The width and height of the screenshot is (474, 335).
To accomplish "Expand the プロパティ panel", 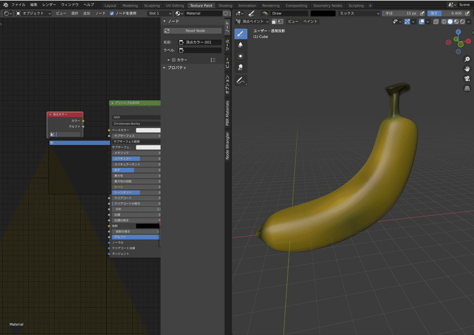I will pos(177,68).
